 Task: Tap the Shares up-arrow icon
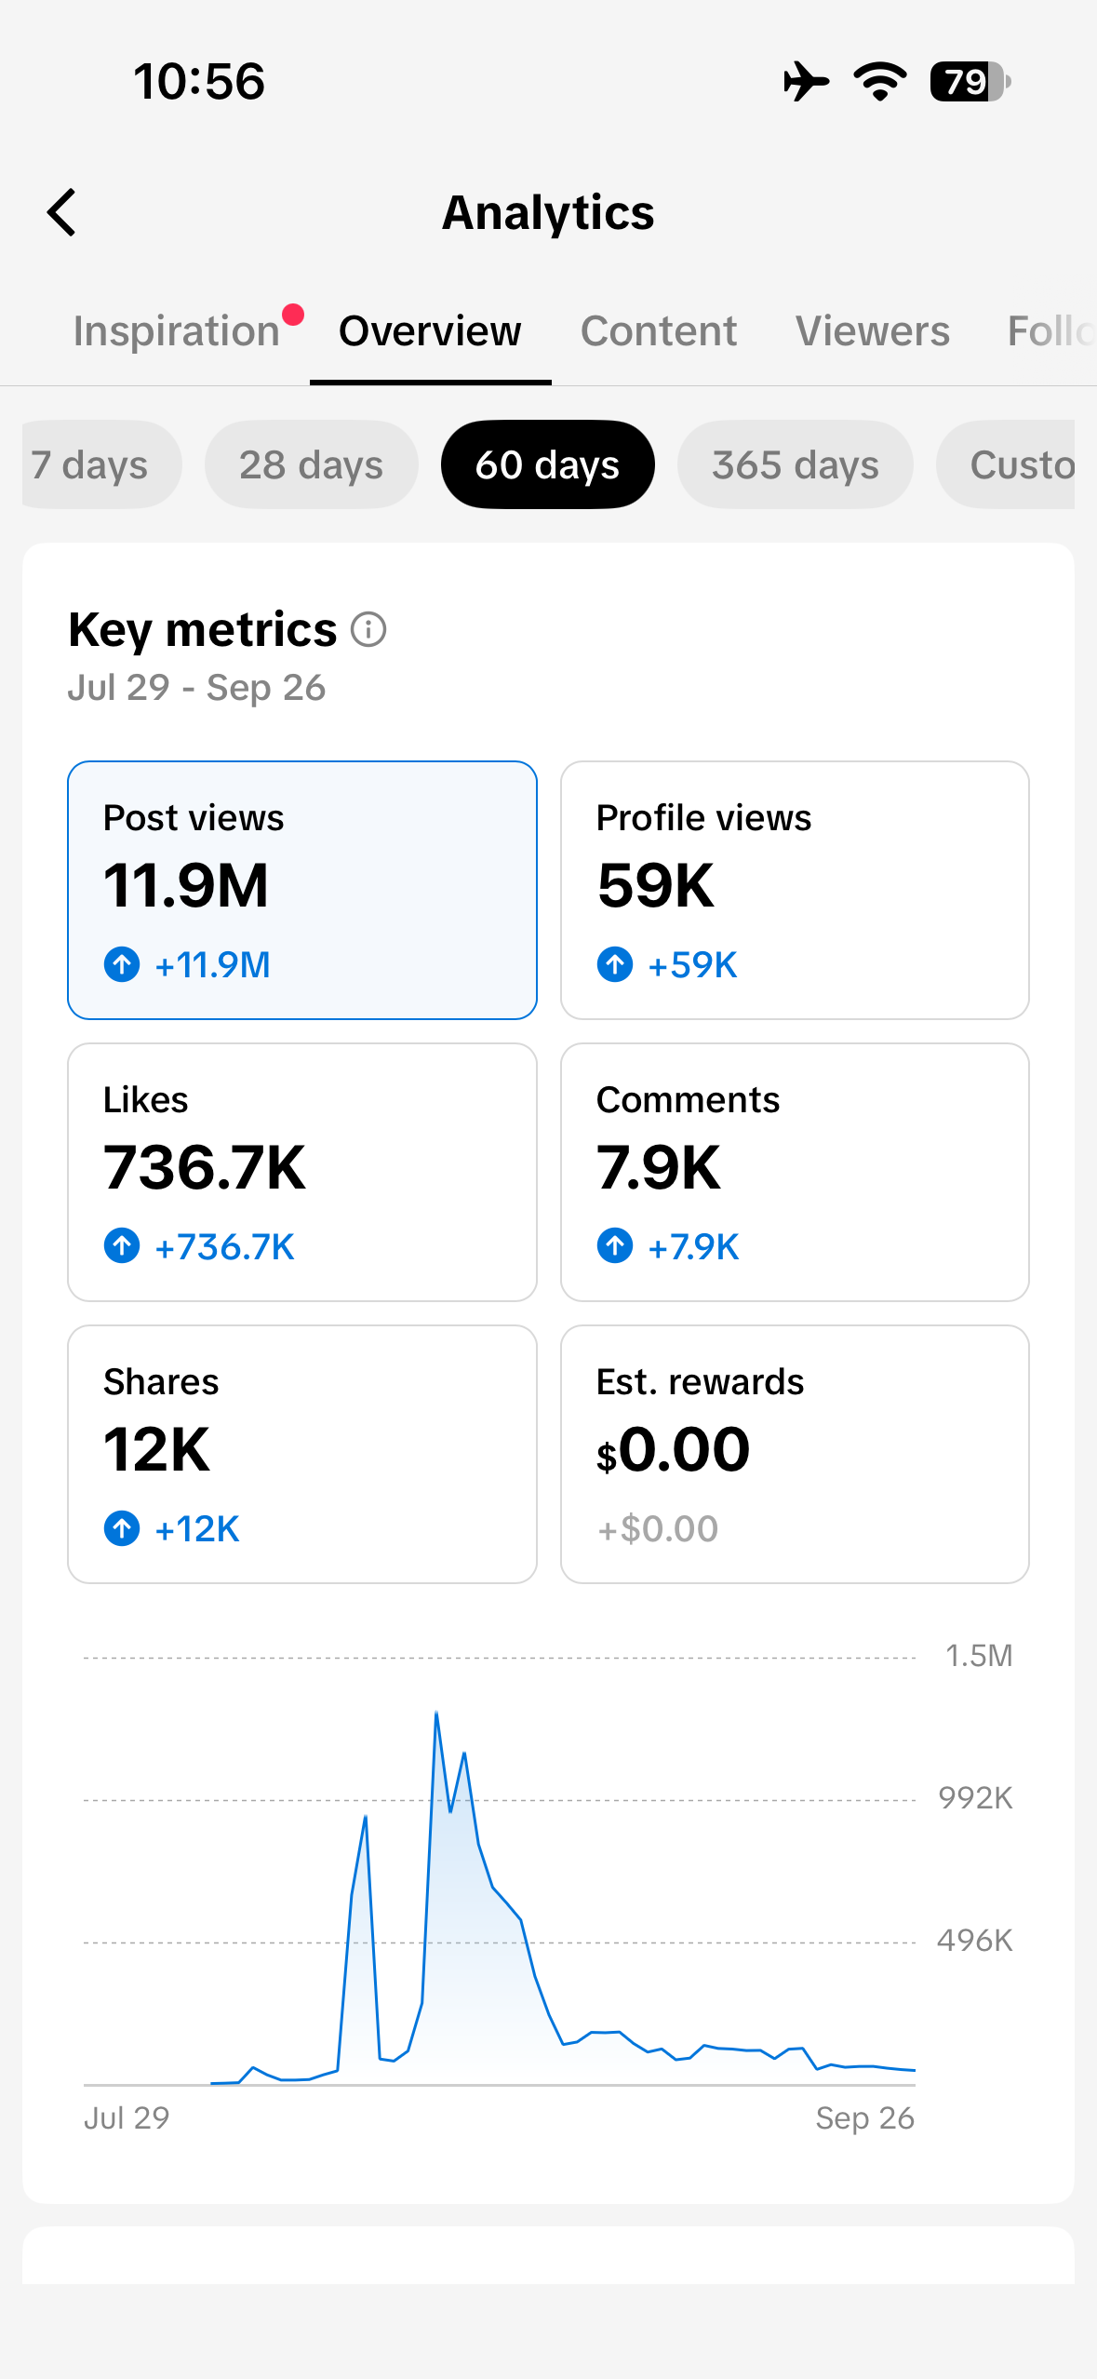tap(122, 1528)
